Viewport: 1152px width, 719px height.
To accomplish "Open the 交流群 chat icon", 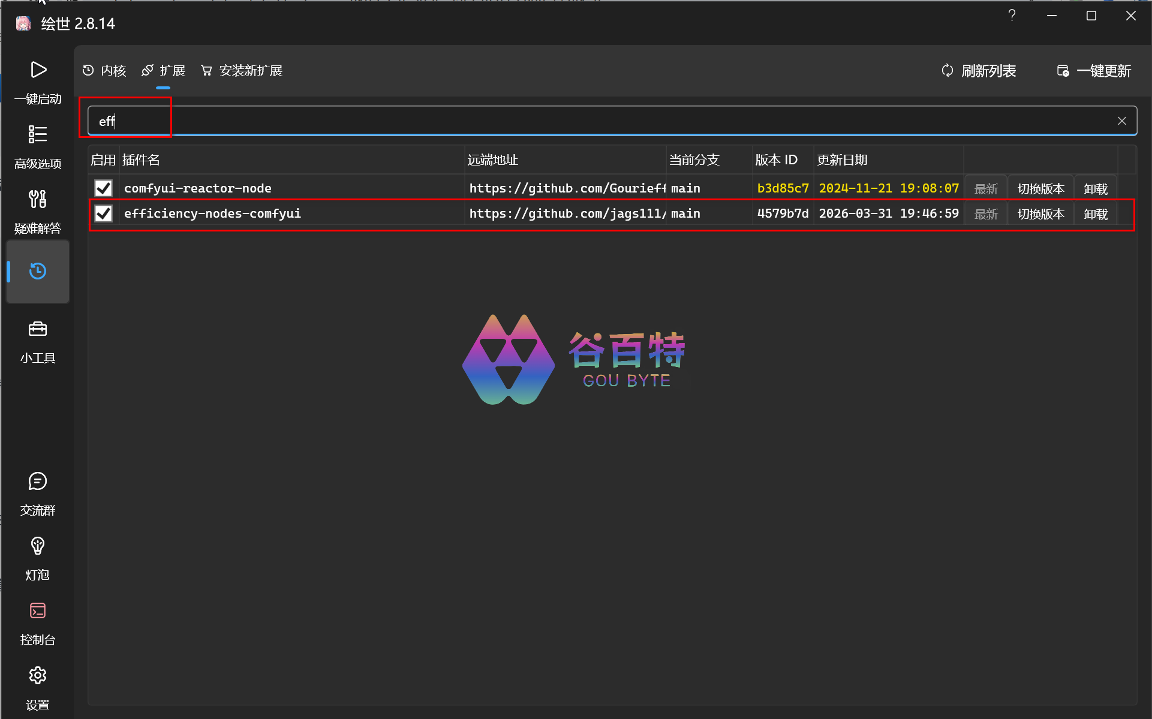I will 38,482.
